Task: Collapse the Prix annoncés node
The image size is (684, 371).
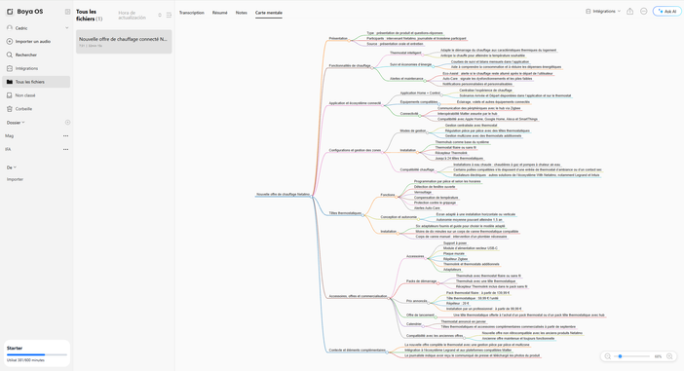Action: 429,303
